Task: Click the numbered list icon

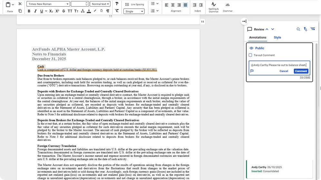Action: pyautogui.click(x=153, y=11)
